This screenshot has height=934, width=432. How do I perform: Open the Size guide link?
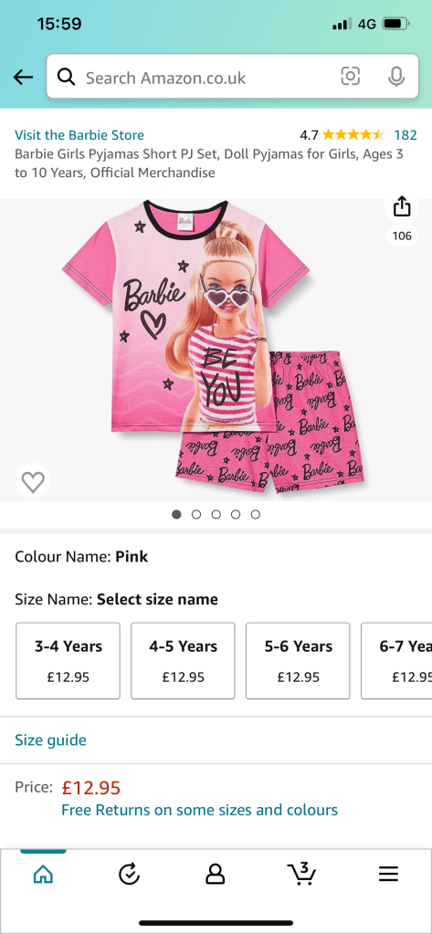pos(50,740)
